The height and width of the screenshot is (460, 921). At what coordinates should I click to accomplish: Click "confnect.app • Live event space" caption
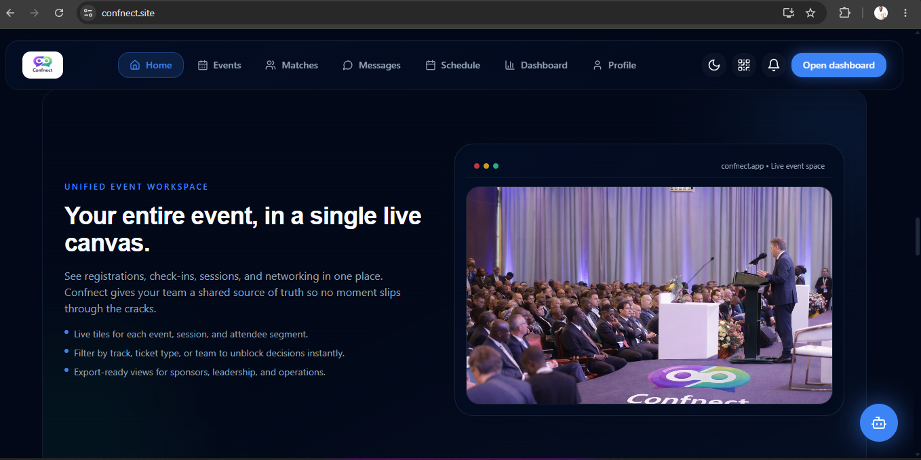[x=773, y=166]
